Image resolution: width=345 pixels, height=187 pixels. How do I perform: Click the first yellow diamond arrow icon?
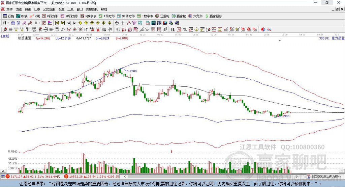pyautogui.click(x=80, y=23)
